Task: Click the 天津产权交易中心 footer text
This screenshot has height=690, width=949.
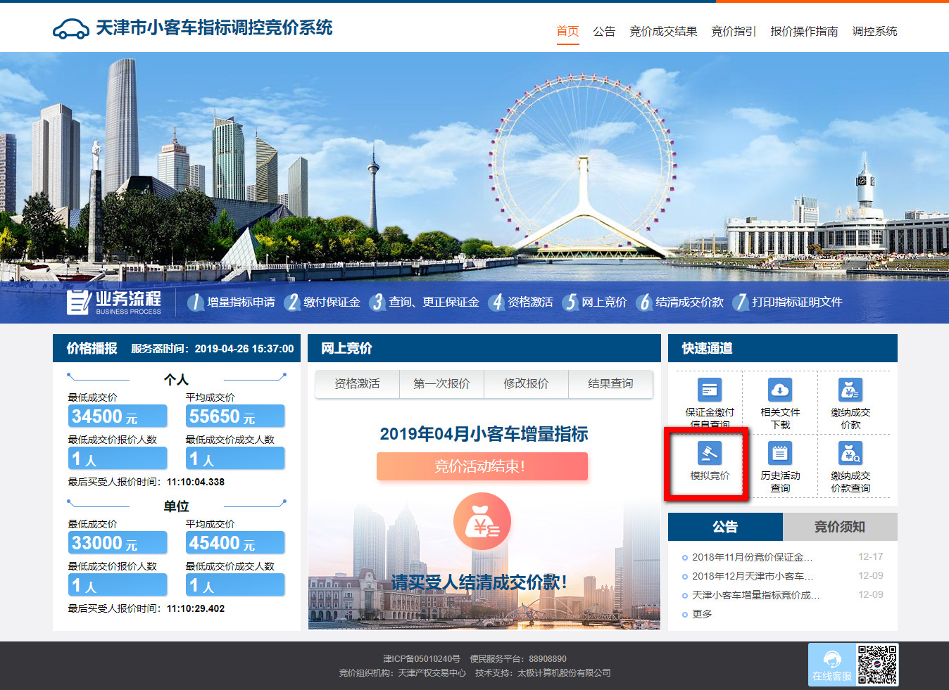Action: click(x=432, y=673)
